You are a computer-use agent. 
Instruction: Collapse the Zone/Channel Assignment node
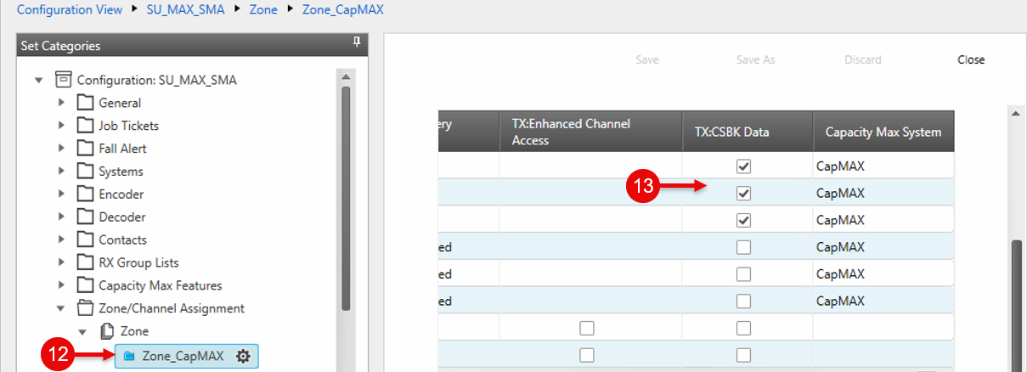tap(61, 309)
